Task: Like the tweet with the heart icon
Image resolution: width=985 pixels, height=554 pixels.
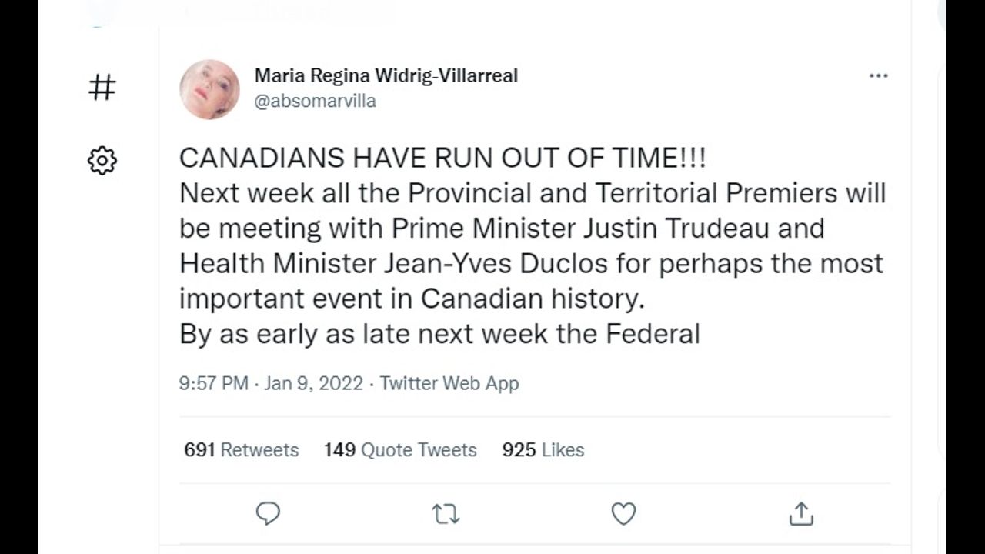Action: [623, 513]
